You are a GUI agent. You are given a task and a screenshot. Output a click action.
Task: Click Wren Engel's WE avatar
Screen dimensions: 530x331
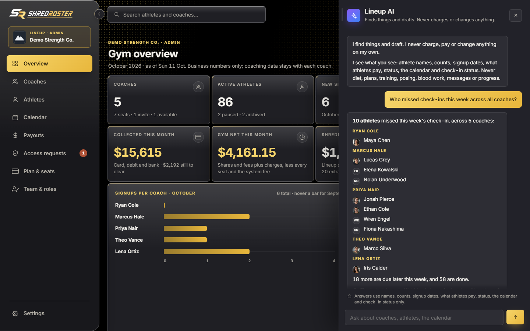tap(356, 220)
